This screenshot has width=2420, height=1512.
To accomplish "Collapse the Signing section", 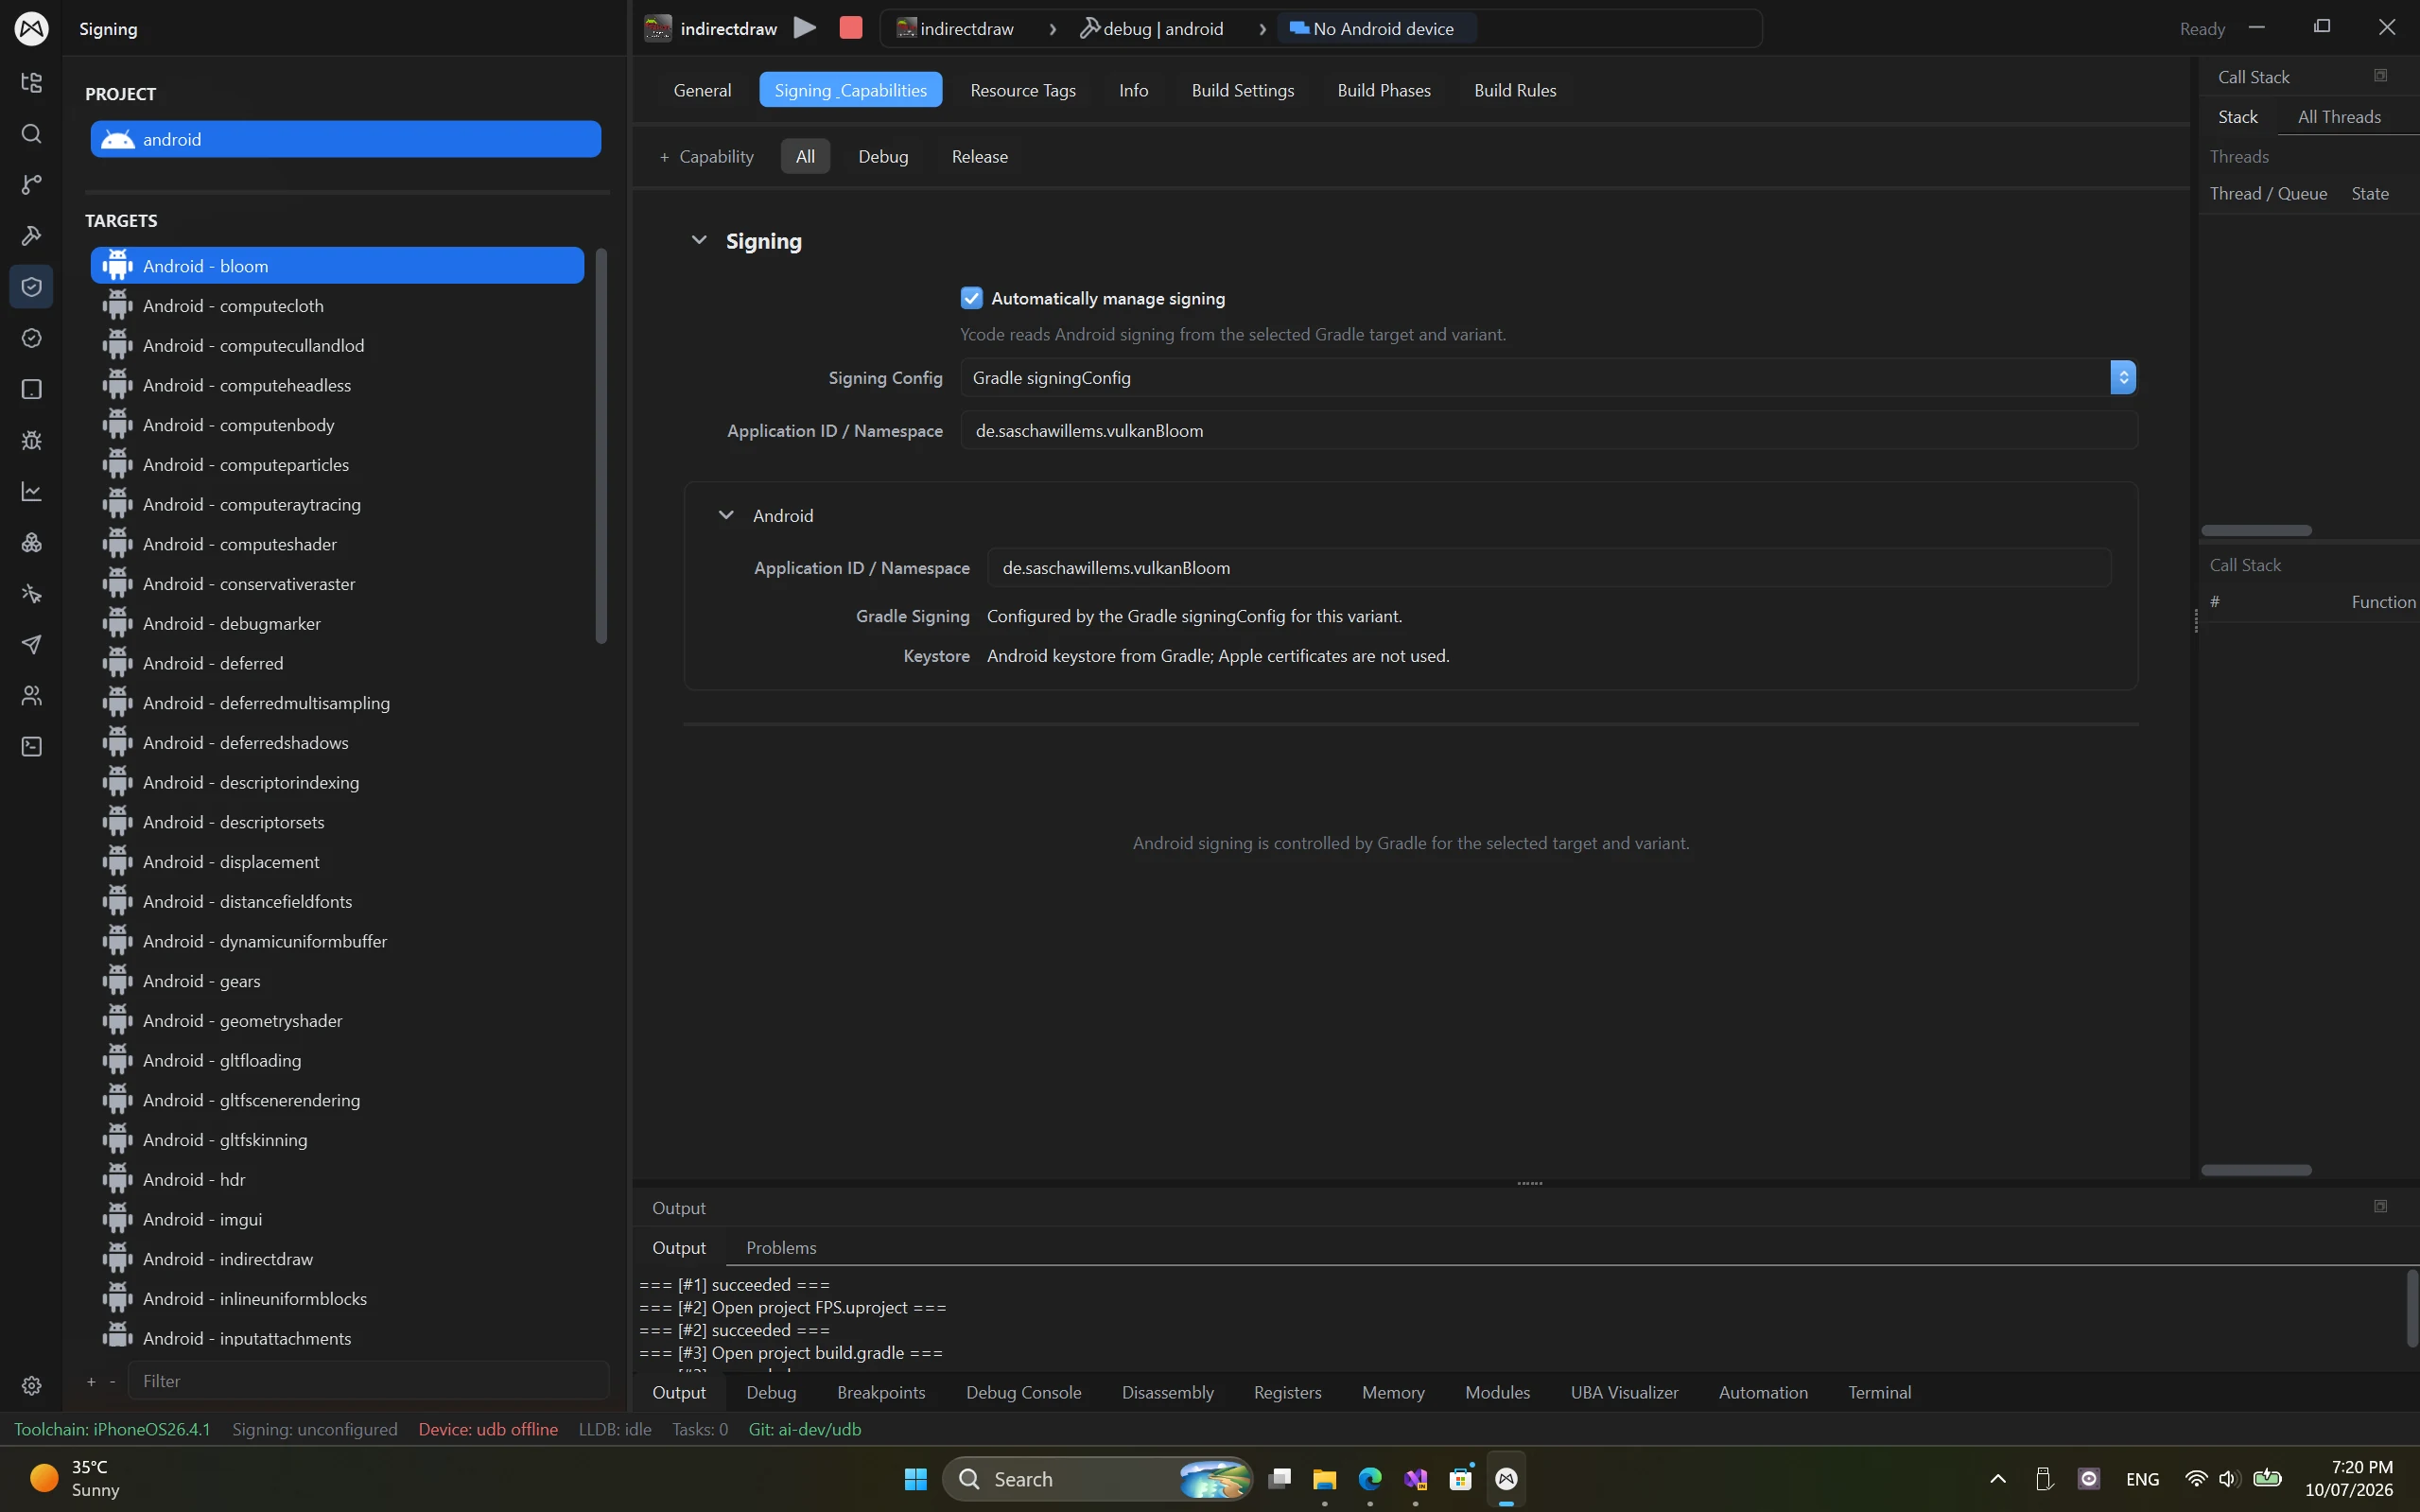I will coord(699,241).
